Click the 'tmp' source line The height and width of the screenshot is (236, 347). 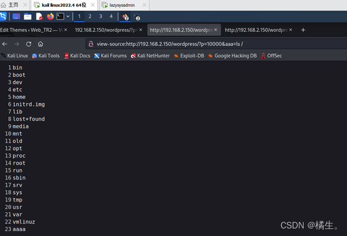coord(18,200)
